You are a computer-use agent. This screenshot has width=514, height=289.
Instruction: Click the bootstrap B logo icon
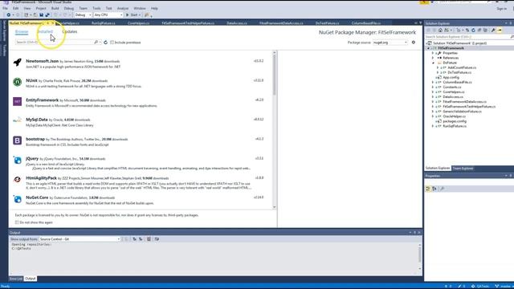[18, 140]
